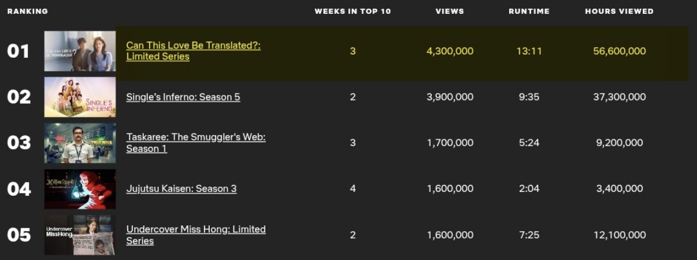Open Undercover Miss Hong: Limited Series link
697x260 pixels.
pos(195,229)
